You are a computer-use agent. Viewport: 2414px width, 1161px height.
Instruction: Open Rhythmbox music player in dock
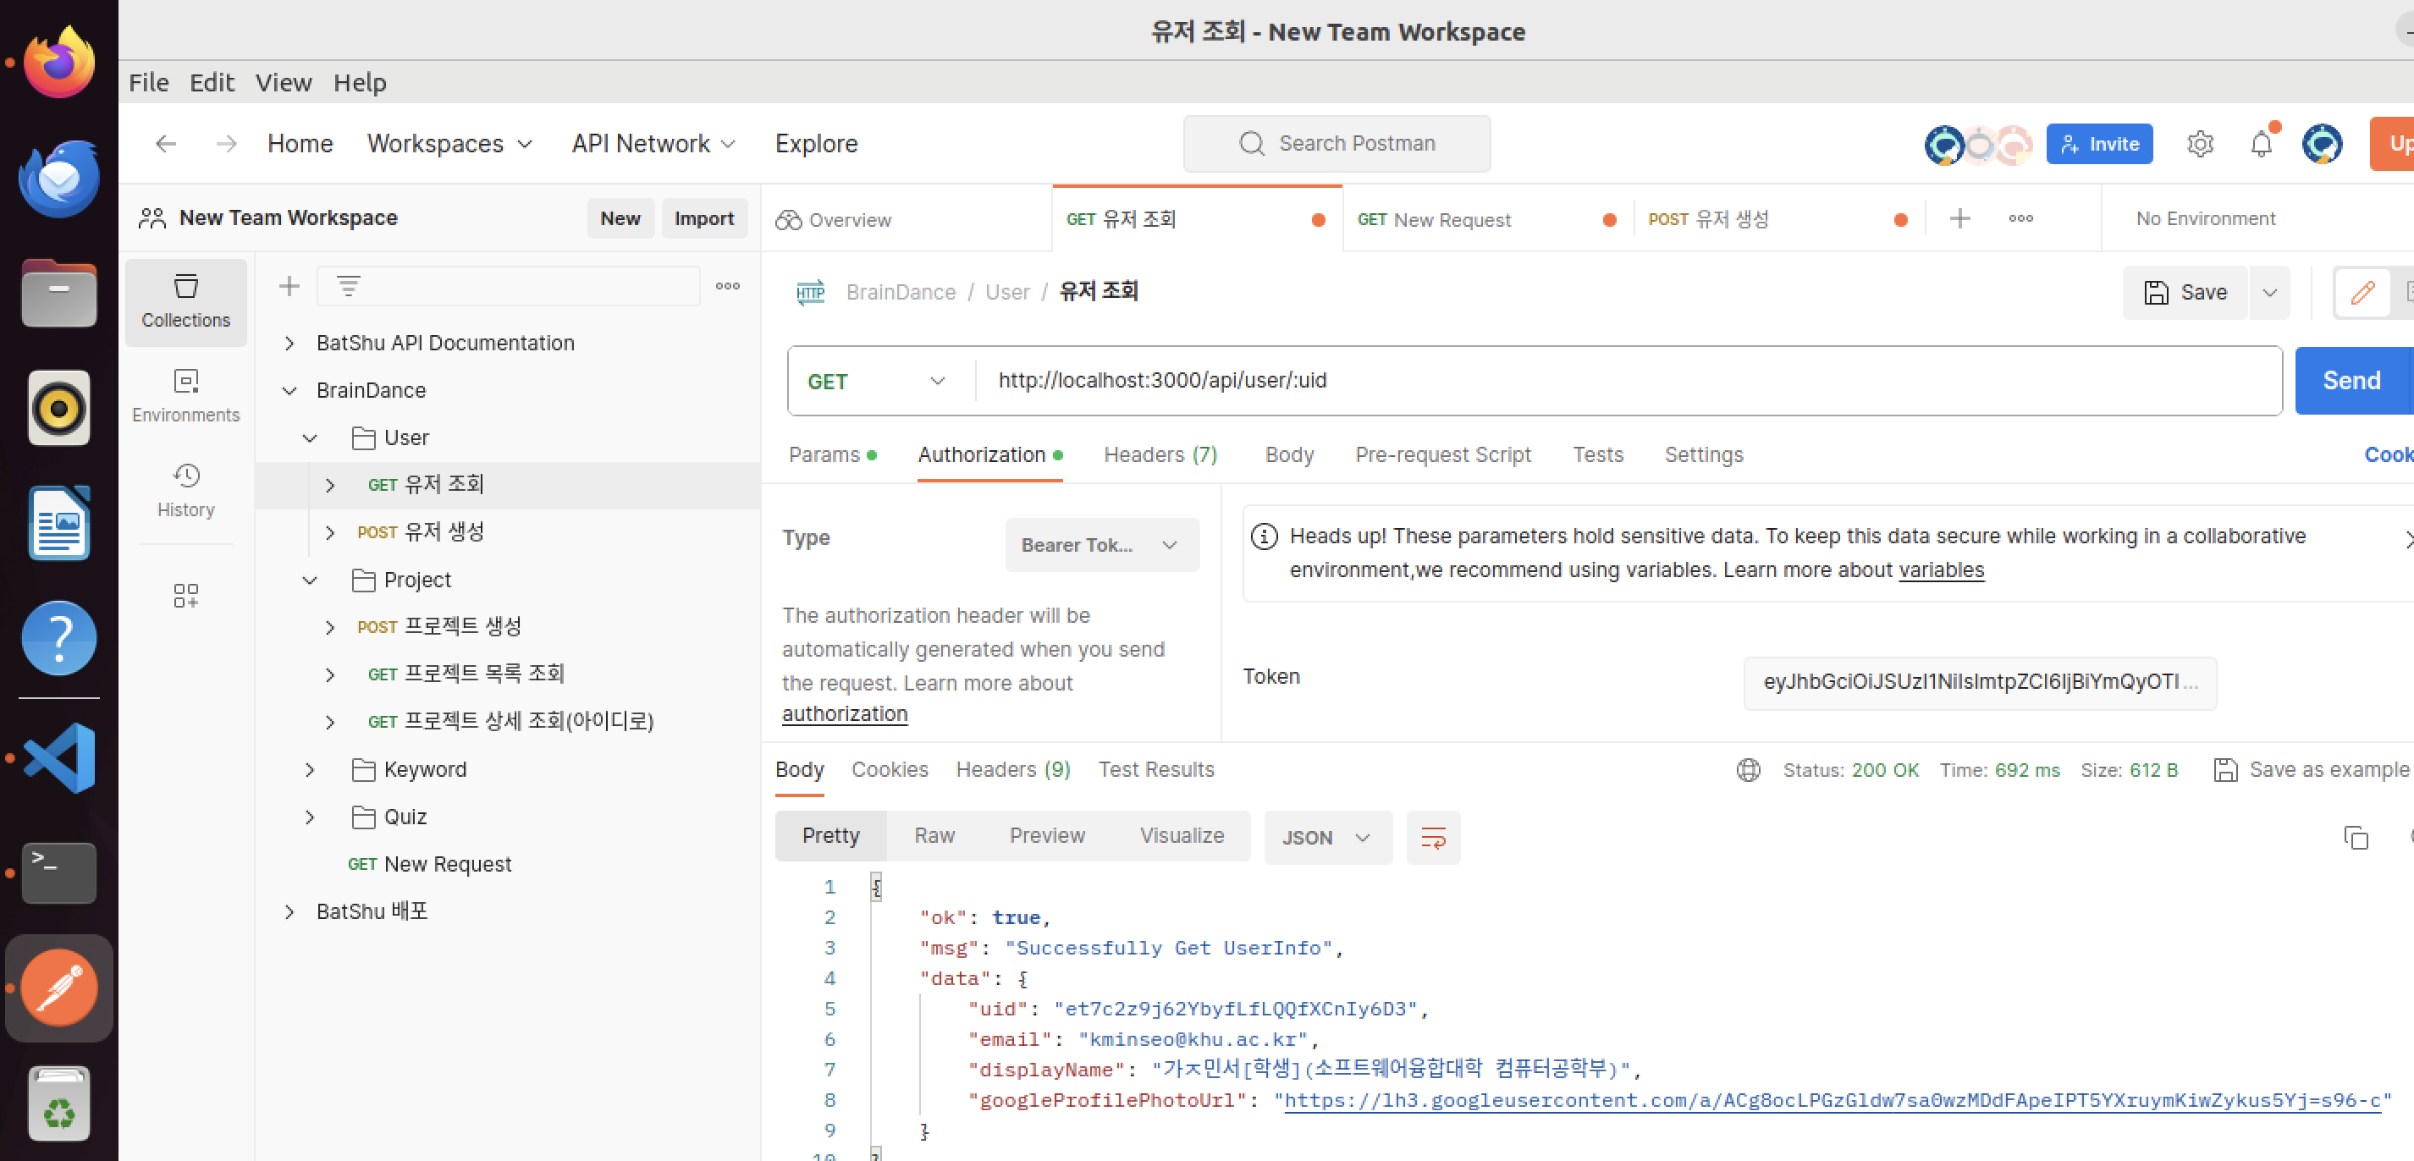59,408
